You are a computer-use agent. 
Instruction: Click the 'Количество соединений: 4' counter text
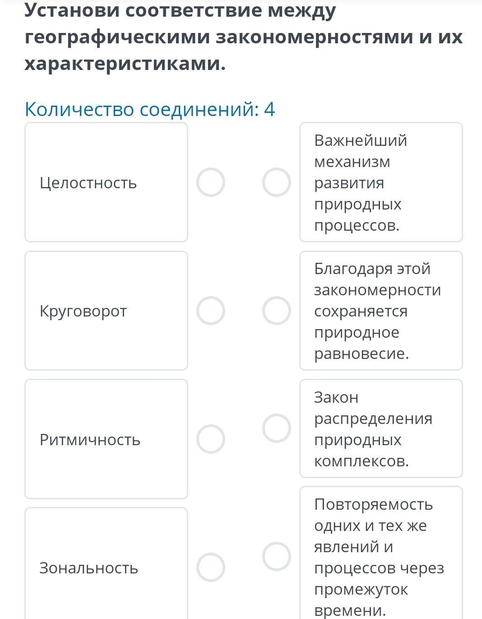click(x=150, y=109)
